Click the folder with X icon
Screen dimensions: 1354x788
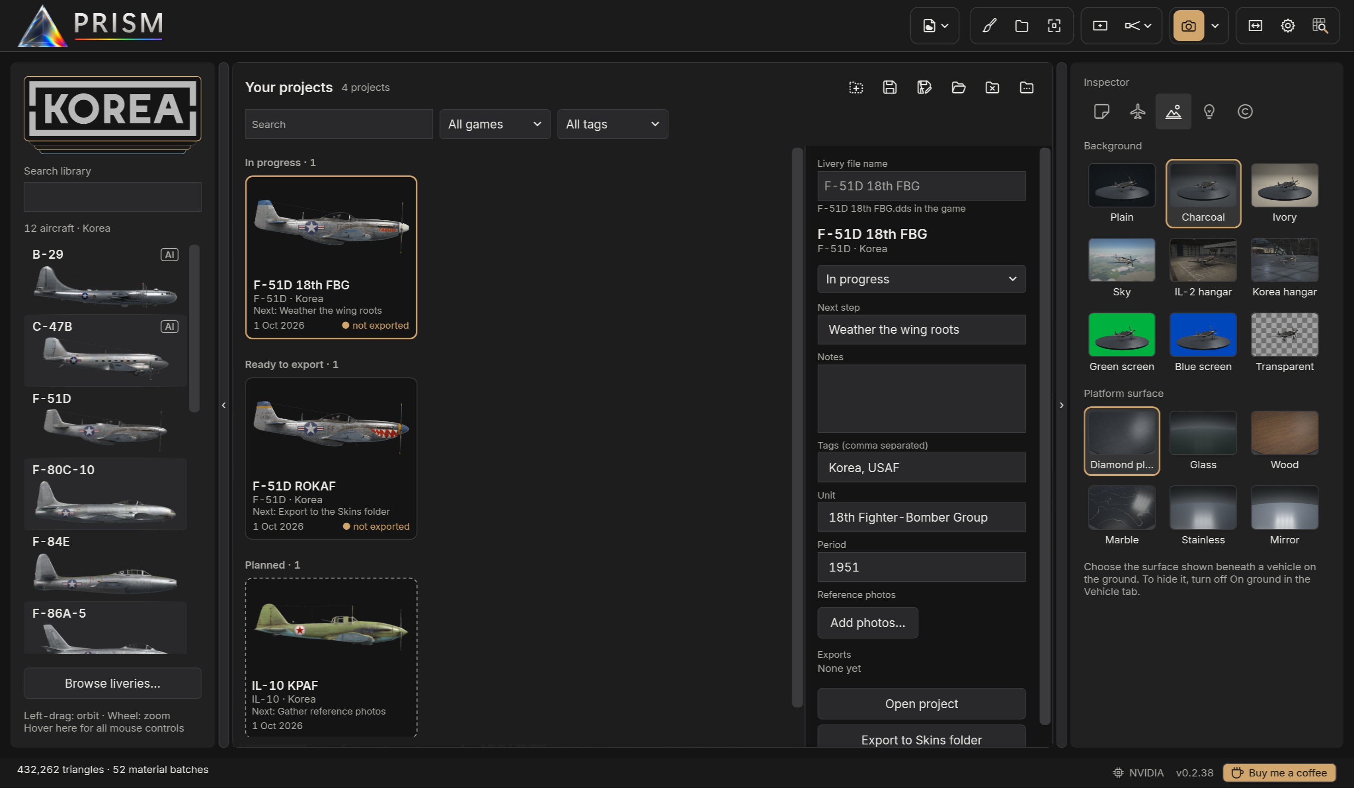pyautogui.click(x=992, y=88)
